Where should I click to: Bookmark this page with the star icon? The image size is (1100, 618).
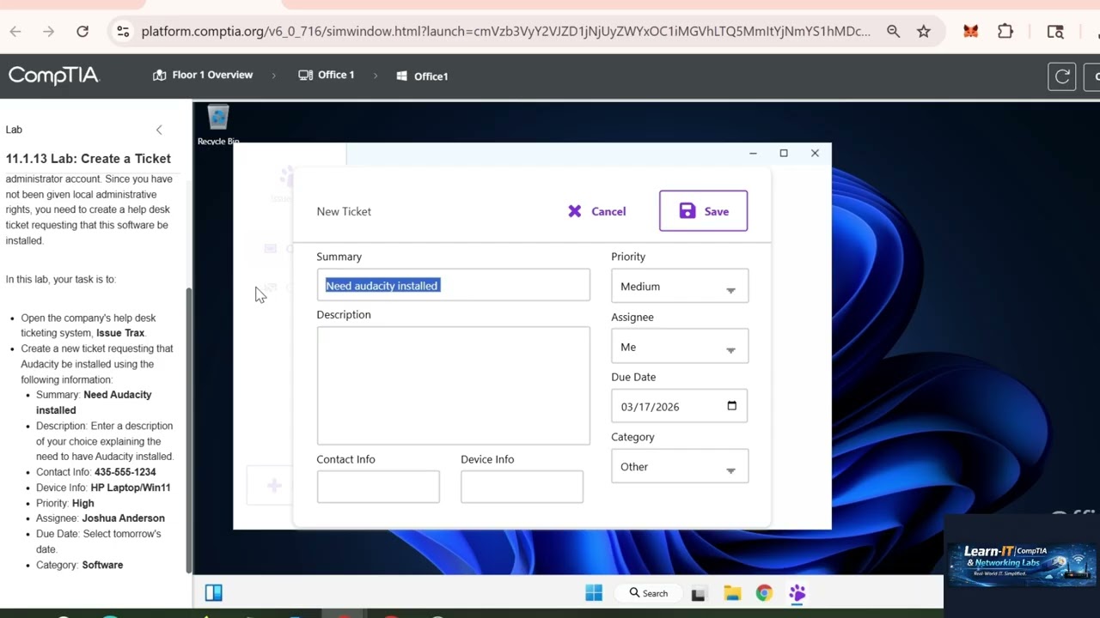point(924,32)
